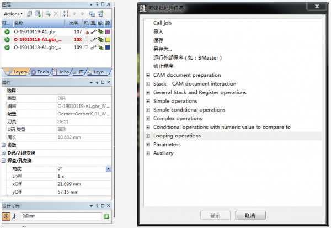
Task: Select the Call job entry
Action: coord(163,23)
